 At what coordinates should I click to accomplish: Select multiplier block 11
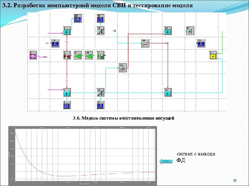(x=168, y=31)
